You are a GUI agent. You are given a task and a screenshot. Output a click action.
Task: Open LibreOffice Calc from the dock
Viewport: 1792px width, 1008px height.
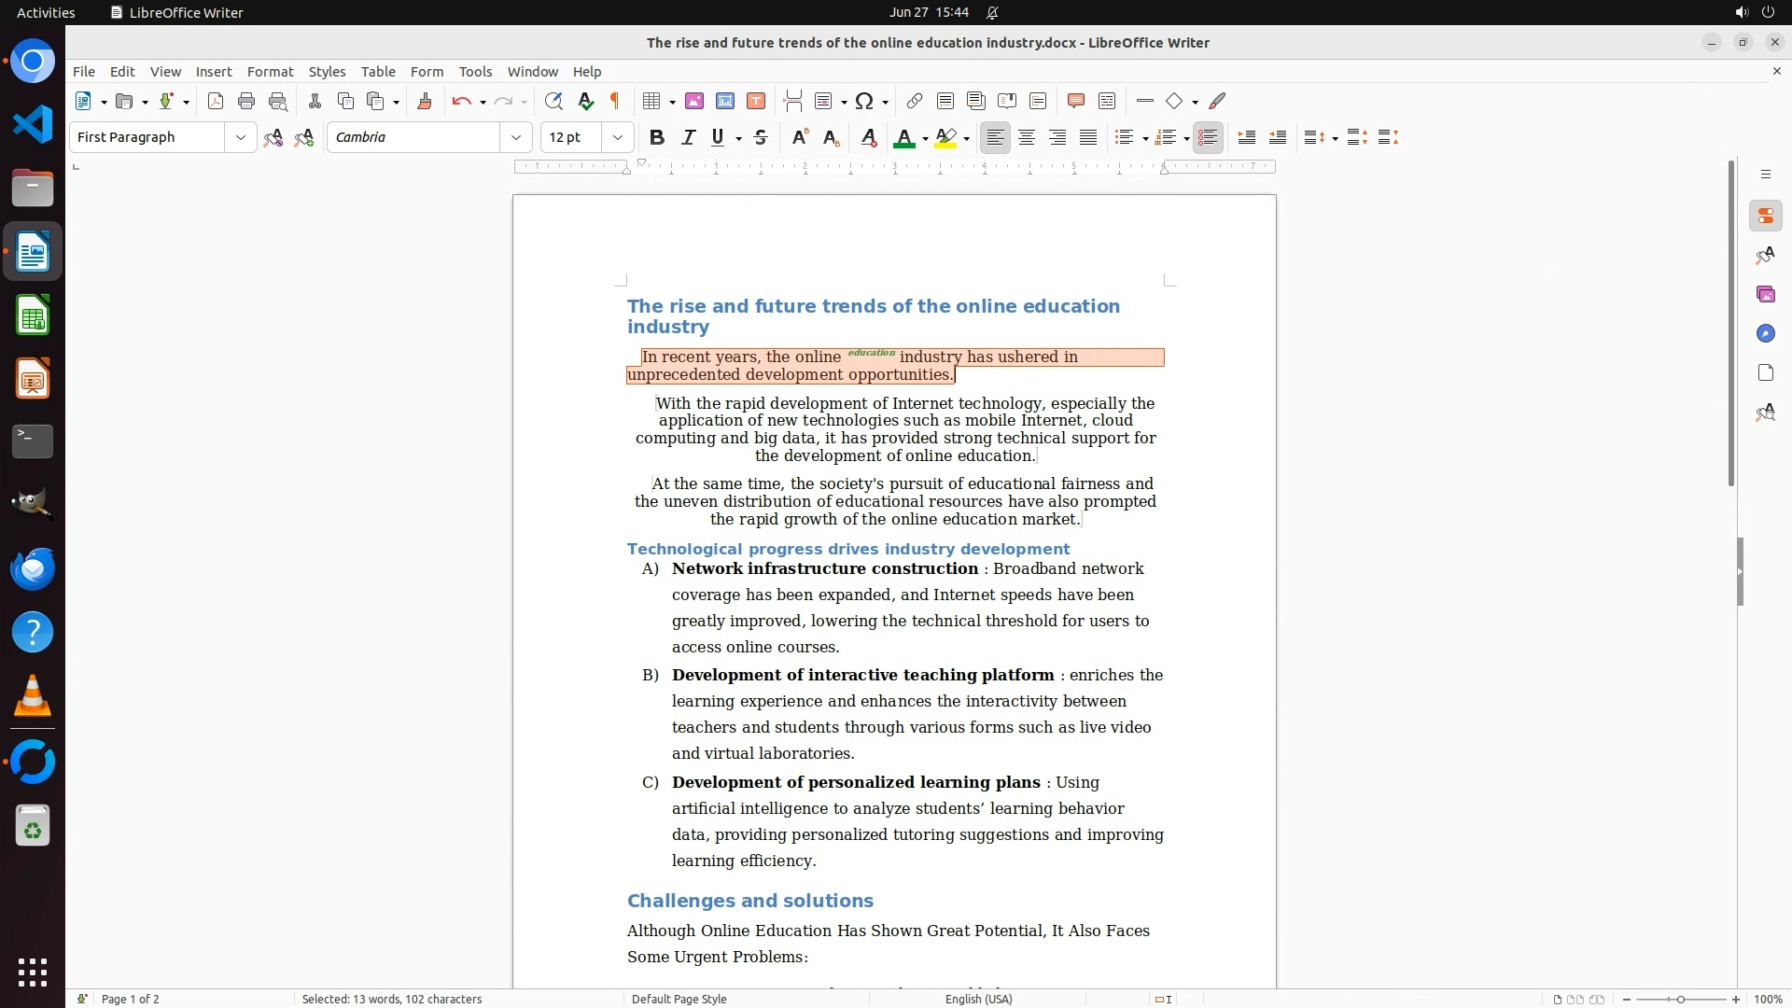tap(33, 315)
